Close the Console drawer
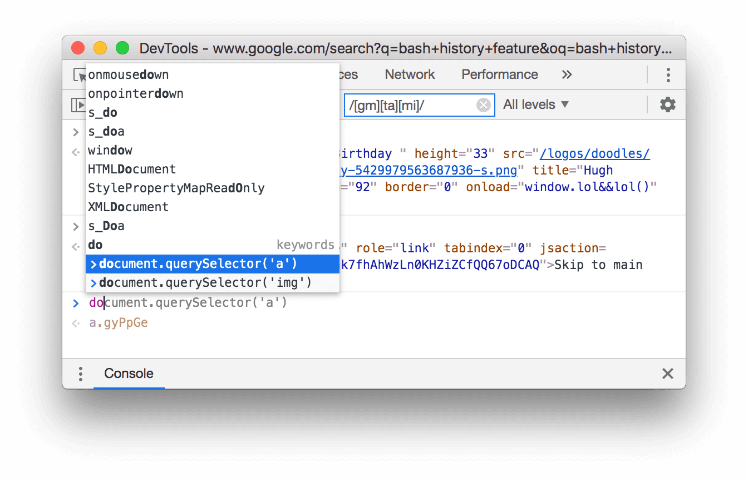The height and width of the screenshot is (478, 748). click(x=667, y=374)
